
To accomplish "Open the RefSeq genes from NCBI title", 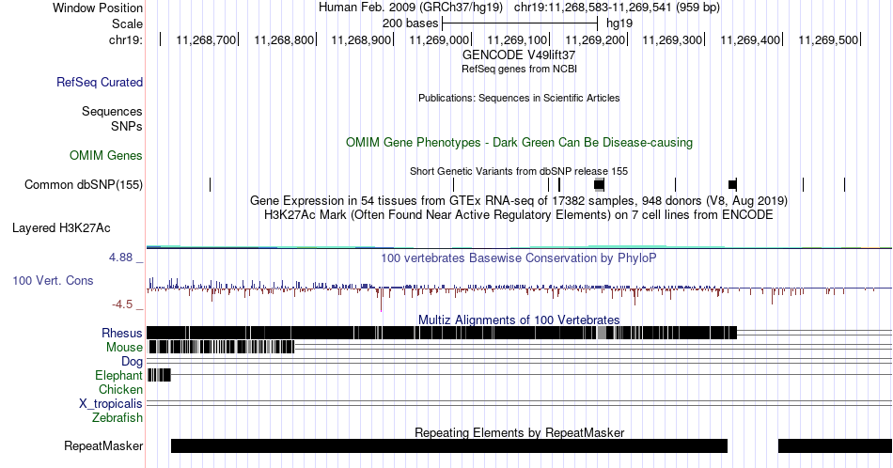I will tap(519, 69).
